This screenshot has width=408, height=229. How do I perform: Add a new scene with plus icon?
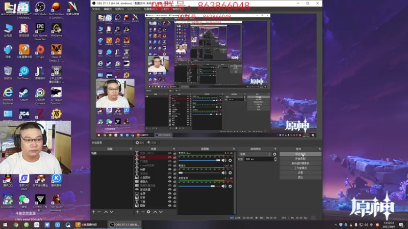[94, 212]
